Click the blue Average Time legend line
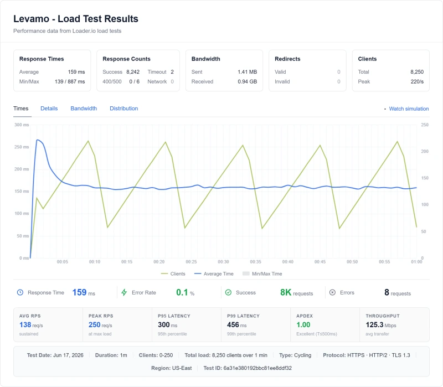Viewport: 443px width, 387px height. [x=198, y=274]
